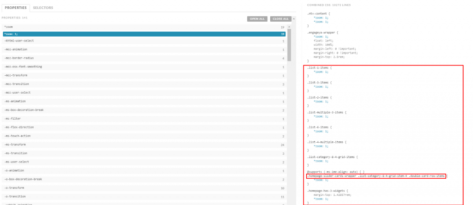Expand the -ms-animation property
The width and height of the screenshot is (473, 205).
pos(144,102)
